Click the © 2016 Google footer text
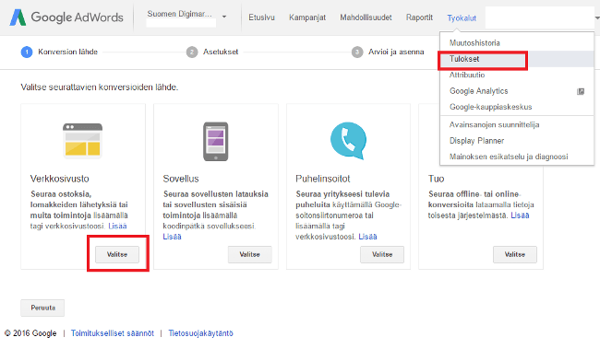The width and height of the screenshot is (600, 349). coord(30,333)
